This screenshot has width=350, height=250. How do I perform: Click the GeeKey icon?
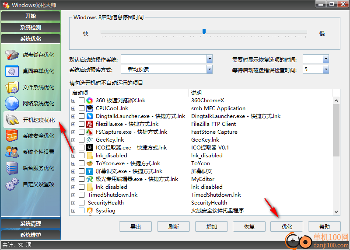pyautogui.click(x=90, y=140)
